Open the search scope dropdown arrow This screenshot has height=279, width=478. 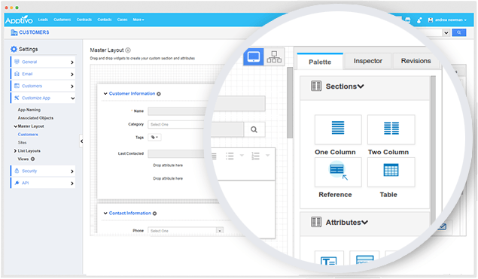[446, 32]
